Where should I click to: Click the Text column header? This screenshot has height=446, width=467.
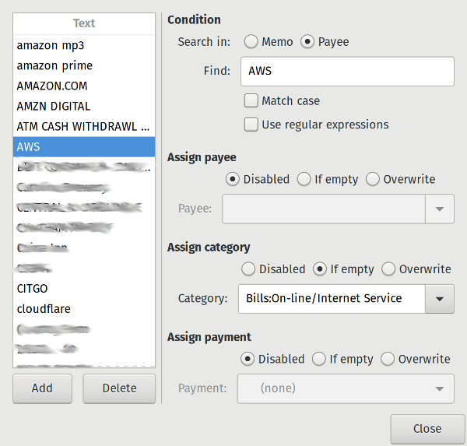[84, 24]
